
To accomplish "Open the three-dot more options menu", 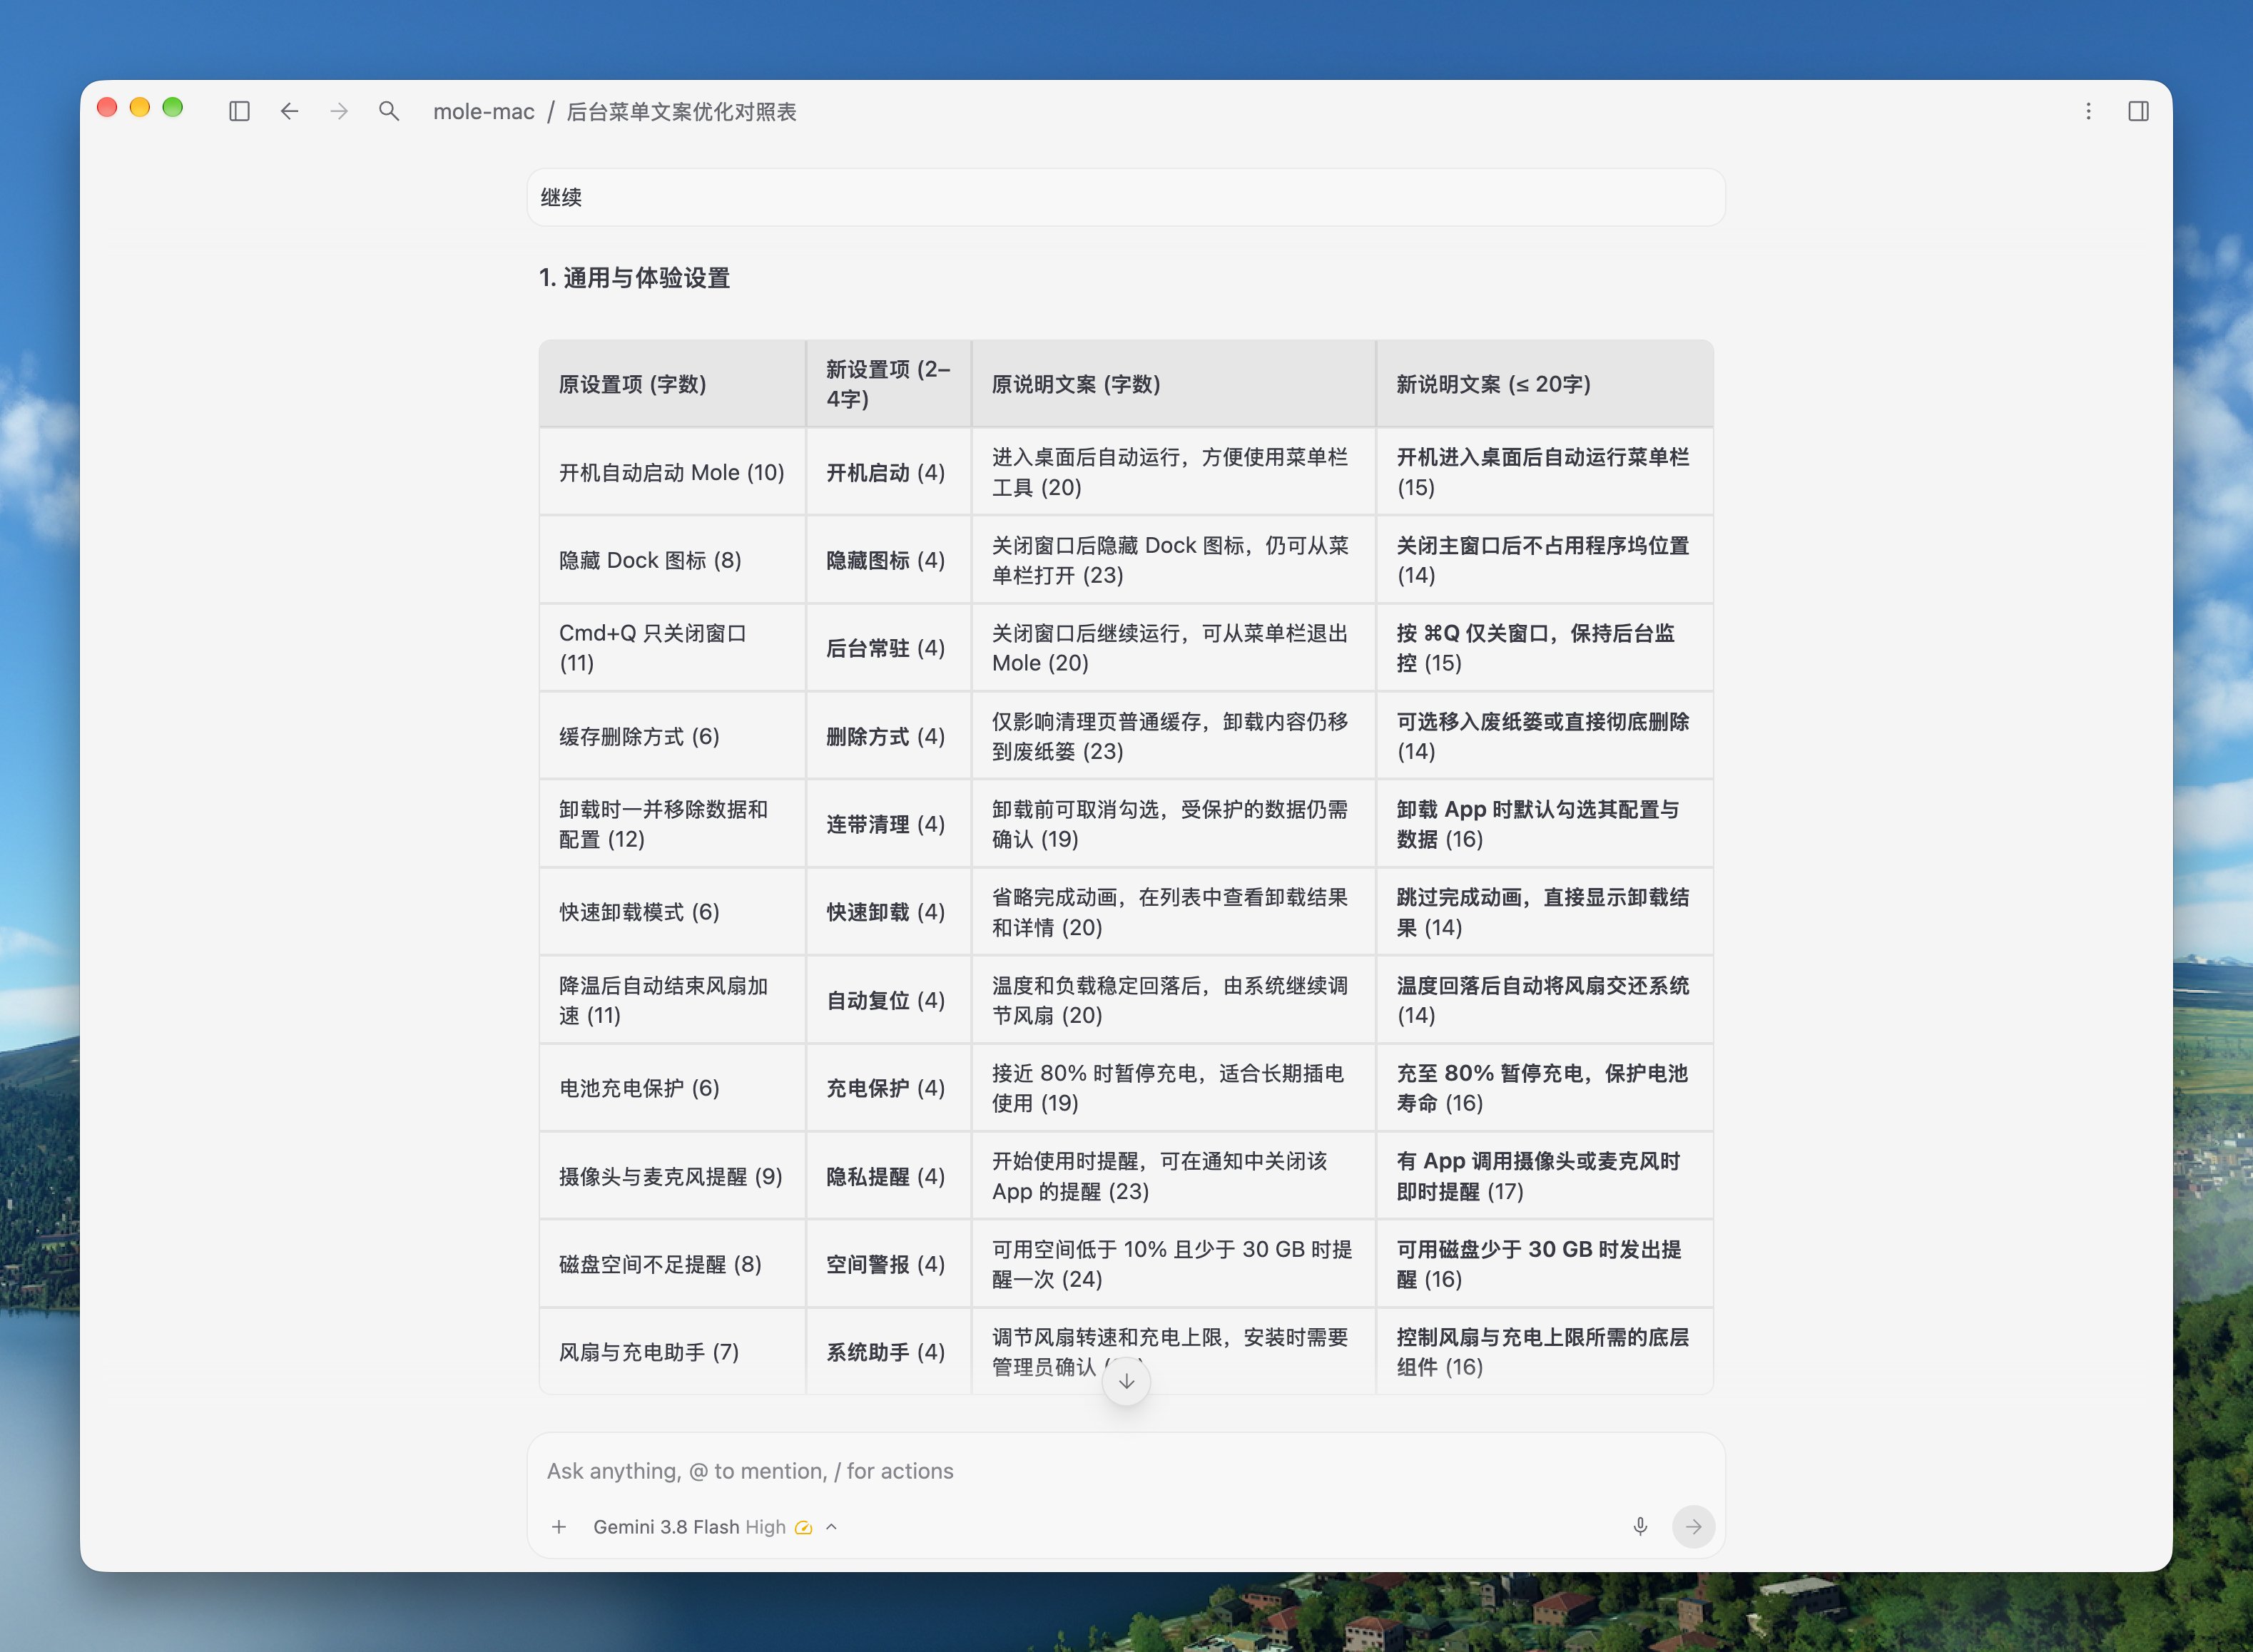I will 2088,111.
